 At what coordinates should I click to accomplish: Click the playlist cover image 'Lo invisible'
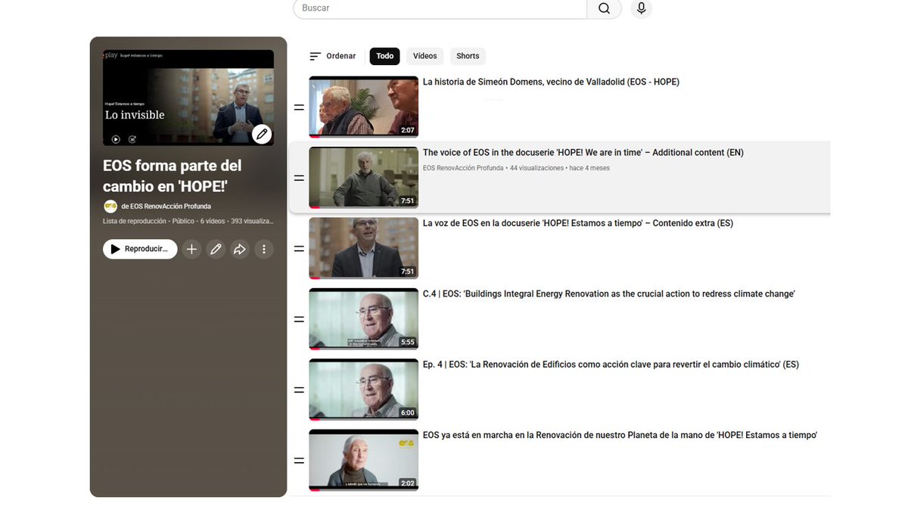point(188,98)
